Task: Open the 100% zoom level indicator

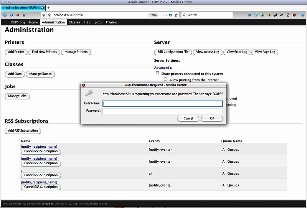Action: (153, 15)
